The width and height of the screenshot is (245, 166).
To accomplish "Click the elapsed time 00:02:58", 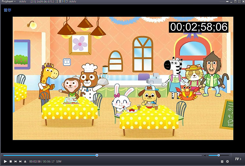I will tap(35, 161).
